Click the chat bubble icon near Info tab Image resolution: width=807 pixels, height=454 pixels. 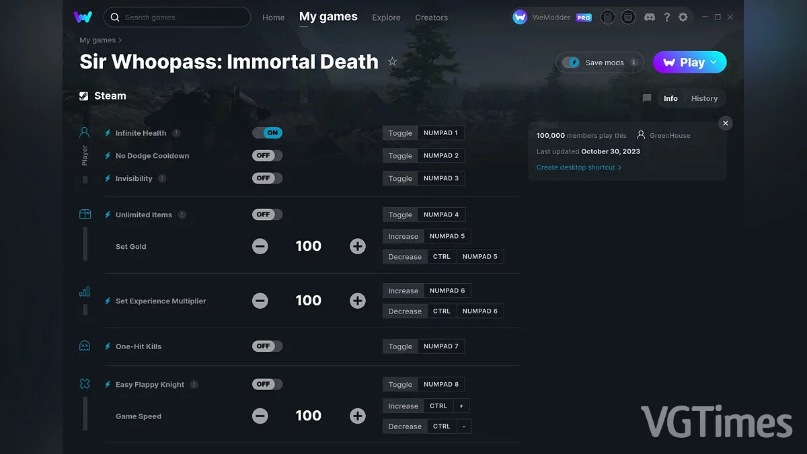[x=646, y=98]
